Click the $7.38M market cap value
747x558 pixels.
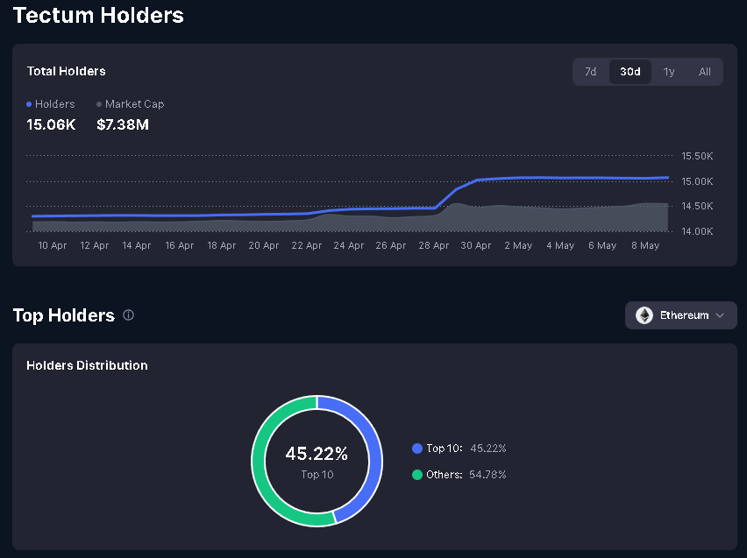[x=123, y=124]
